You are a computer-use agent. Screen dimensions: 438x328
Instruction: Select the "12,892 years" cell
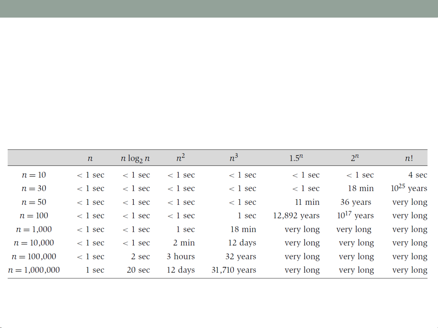click(x=296, y=216)
